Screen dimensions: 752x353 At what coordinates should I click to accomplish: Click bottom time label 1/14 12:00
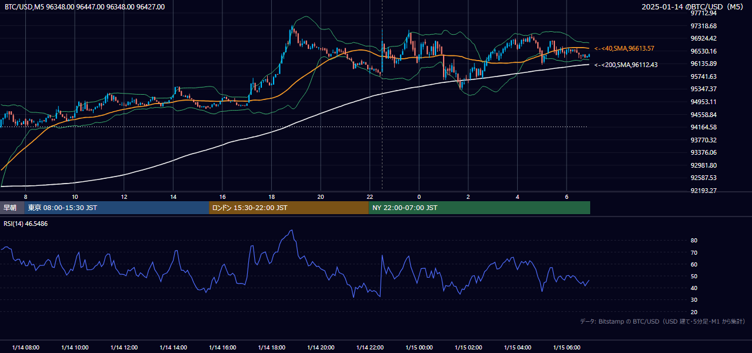(124, 347)
